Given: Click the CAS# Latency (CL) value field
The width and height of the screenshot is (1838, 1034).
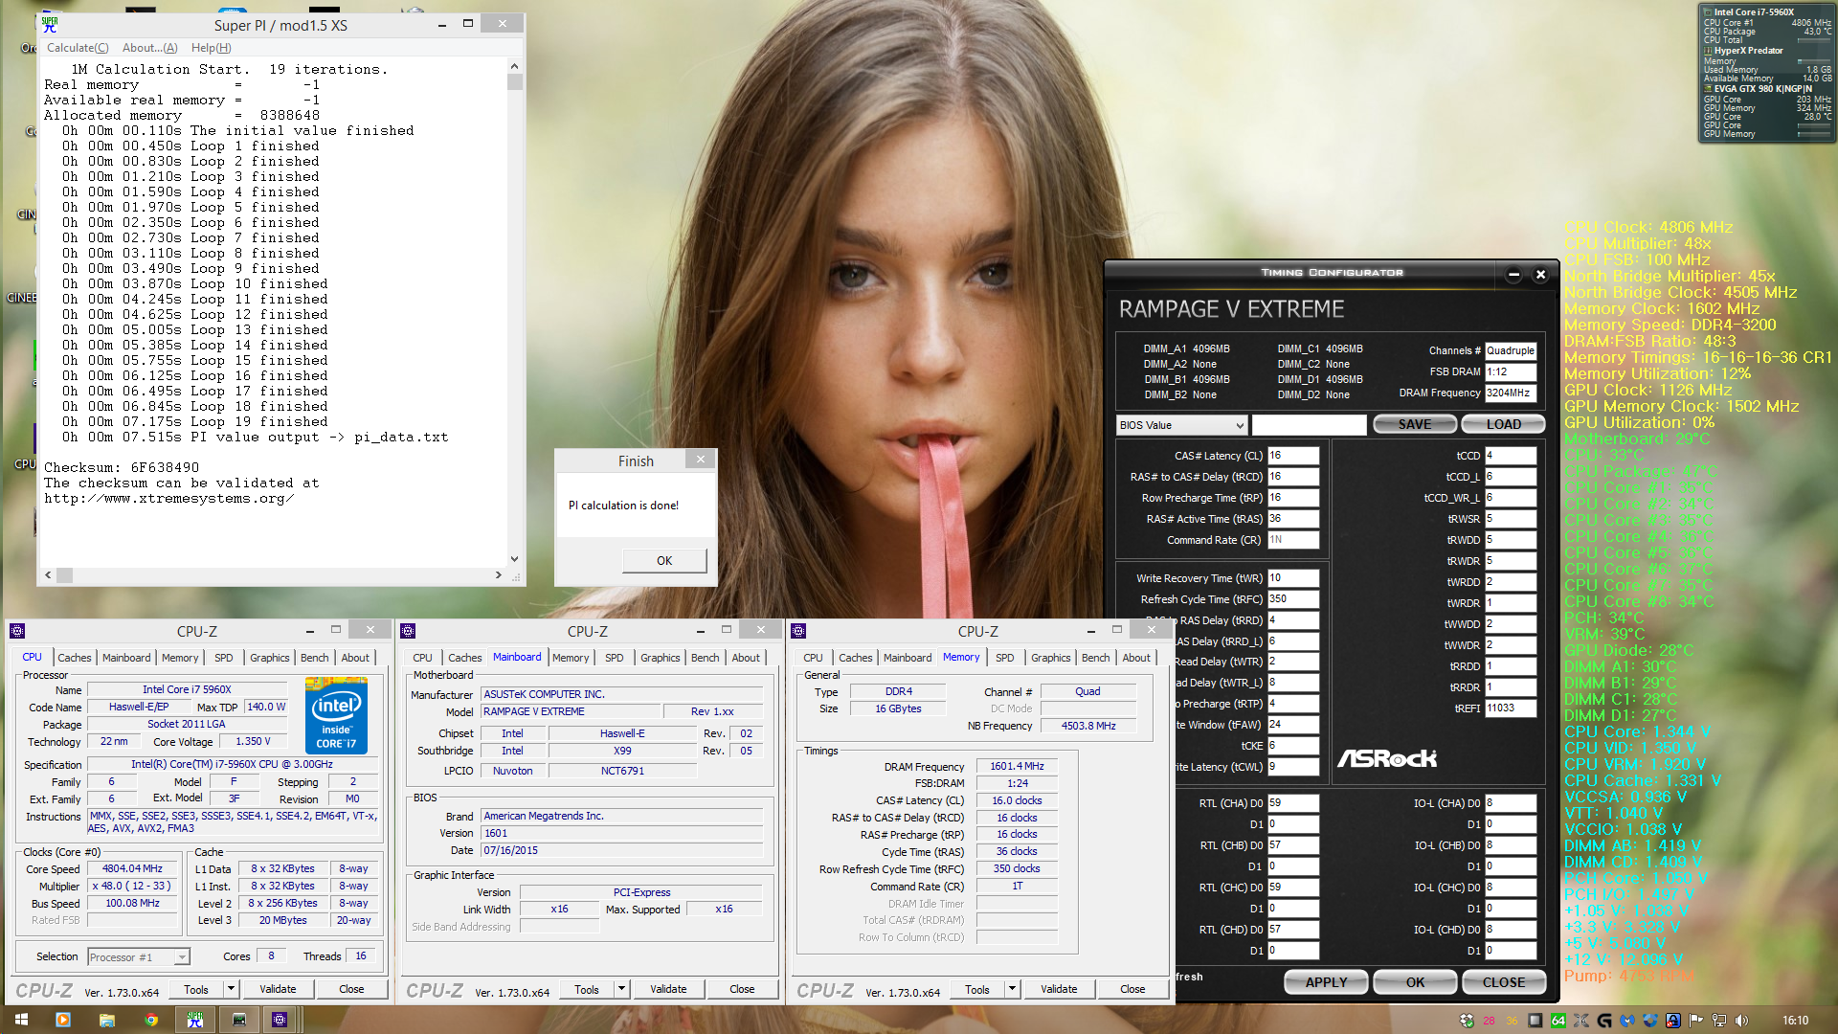Looking at the screenshot, I should click(1293, 456).
